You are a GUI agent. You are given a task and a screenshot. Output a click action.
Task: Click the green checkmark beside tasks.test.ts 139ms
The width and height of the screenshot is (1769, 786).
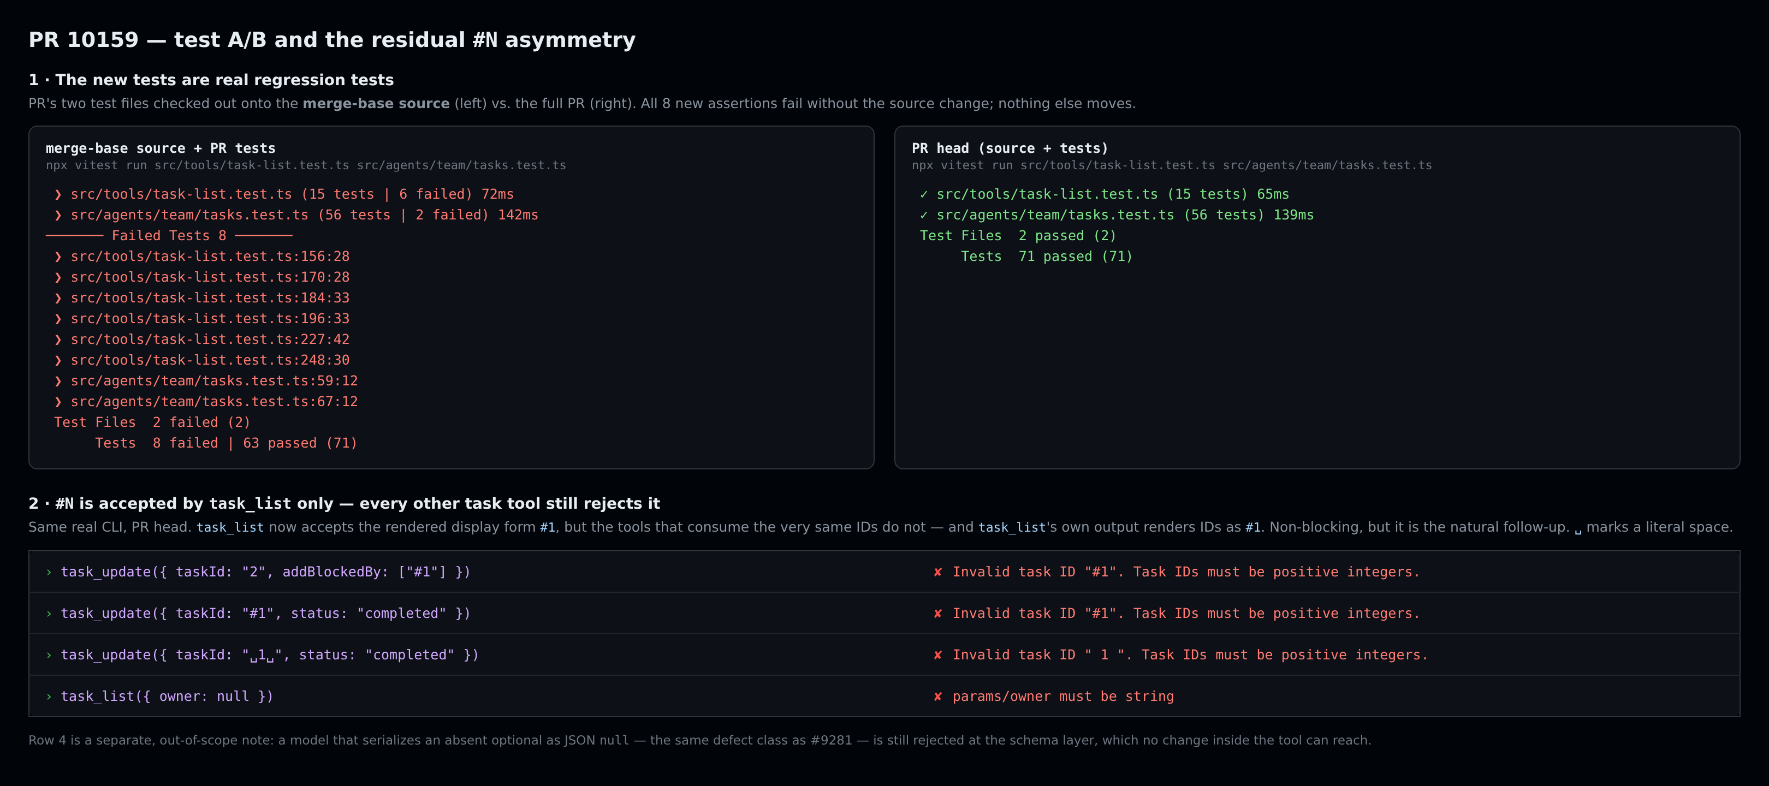click(924, 215)
